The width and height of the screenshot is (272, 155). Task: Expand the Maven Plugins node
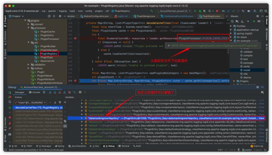pos(234,81)
